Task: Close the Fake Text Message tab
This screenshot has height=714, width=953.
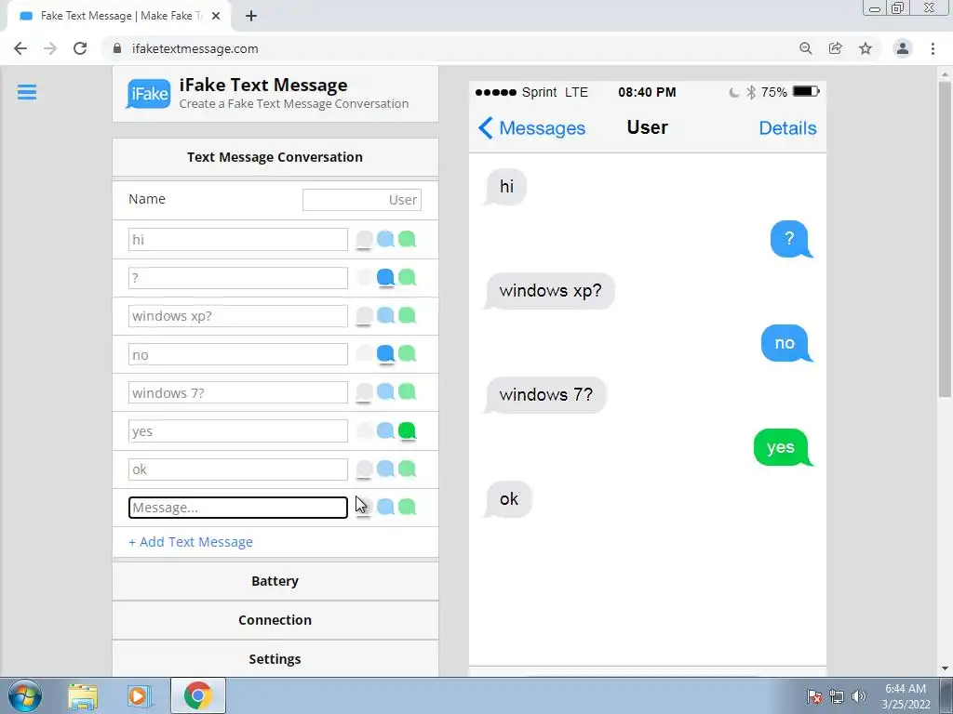Action: [216, 16]
